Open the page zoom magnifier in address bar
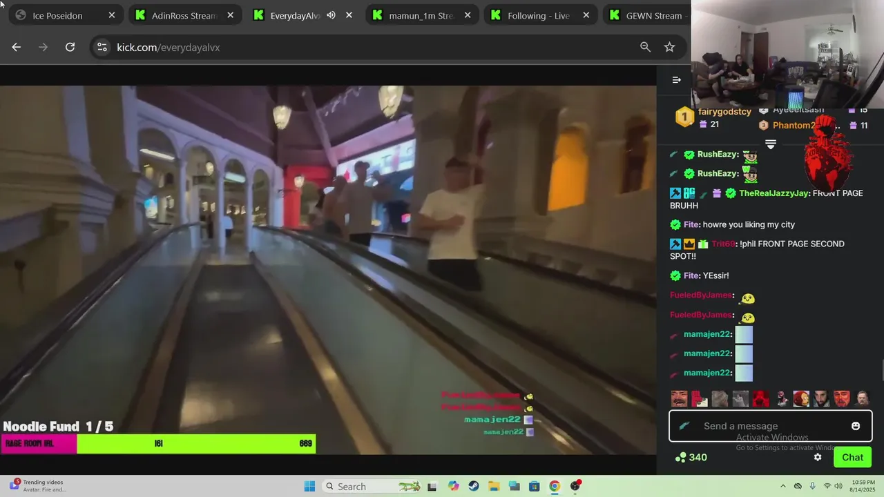Image resolution: width=884 pixels, height=497 pixels. tap(645, 47)
